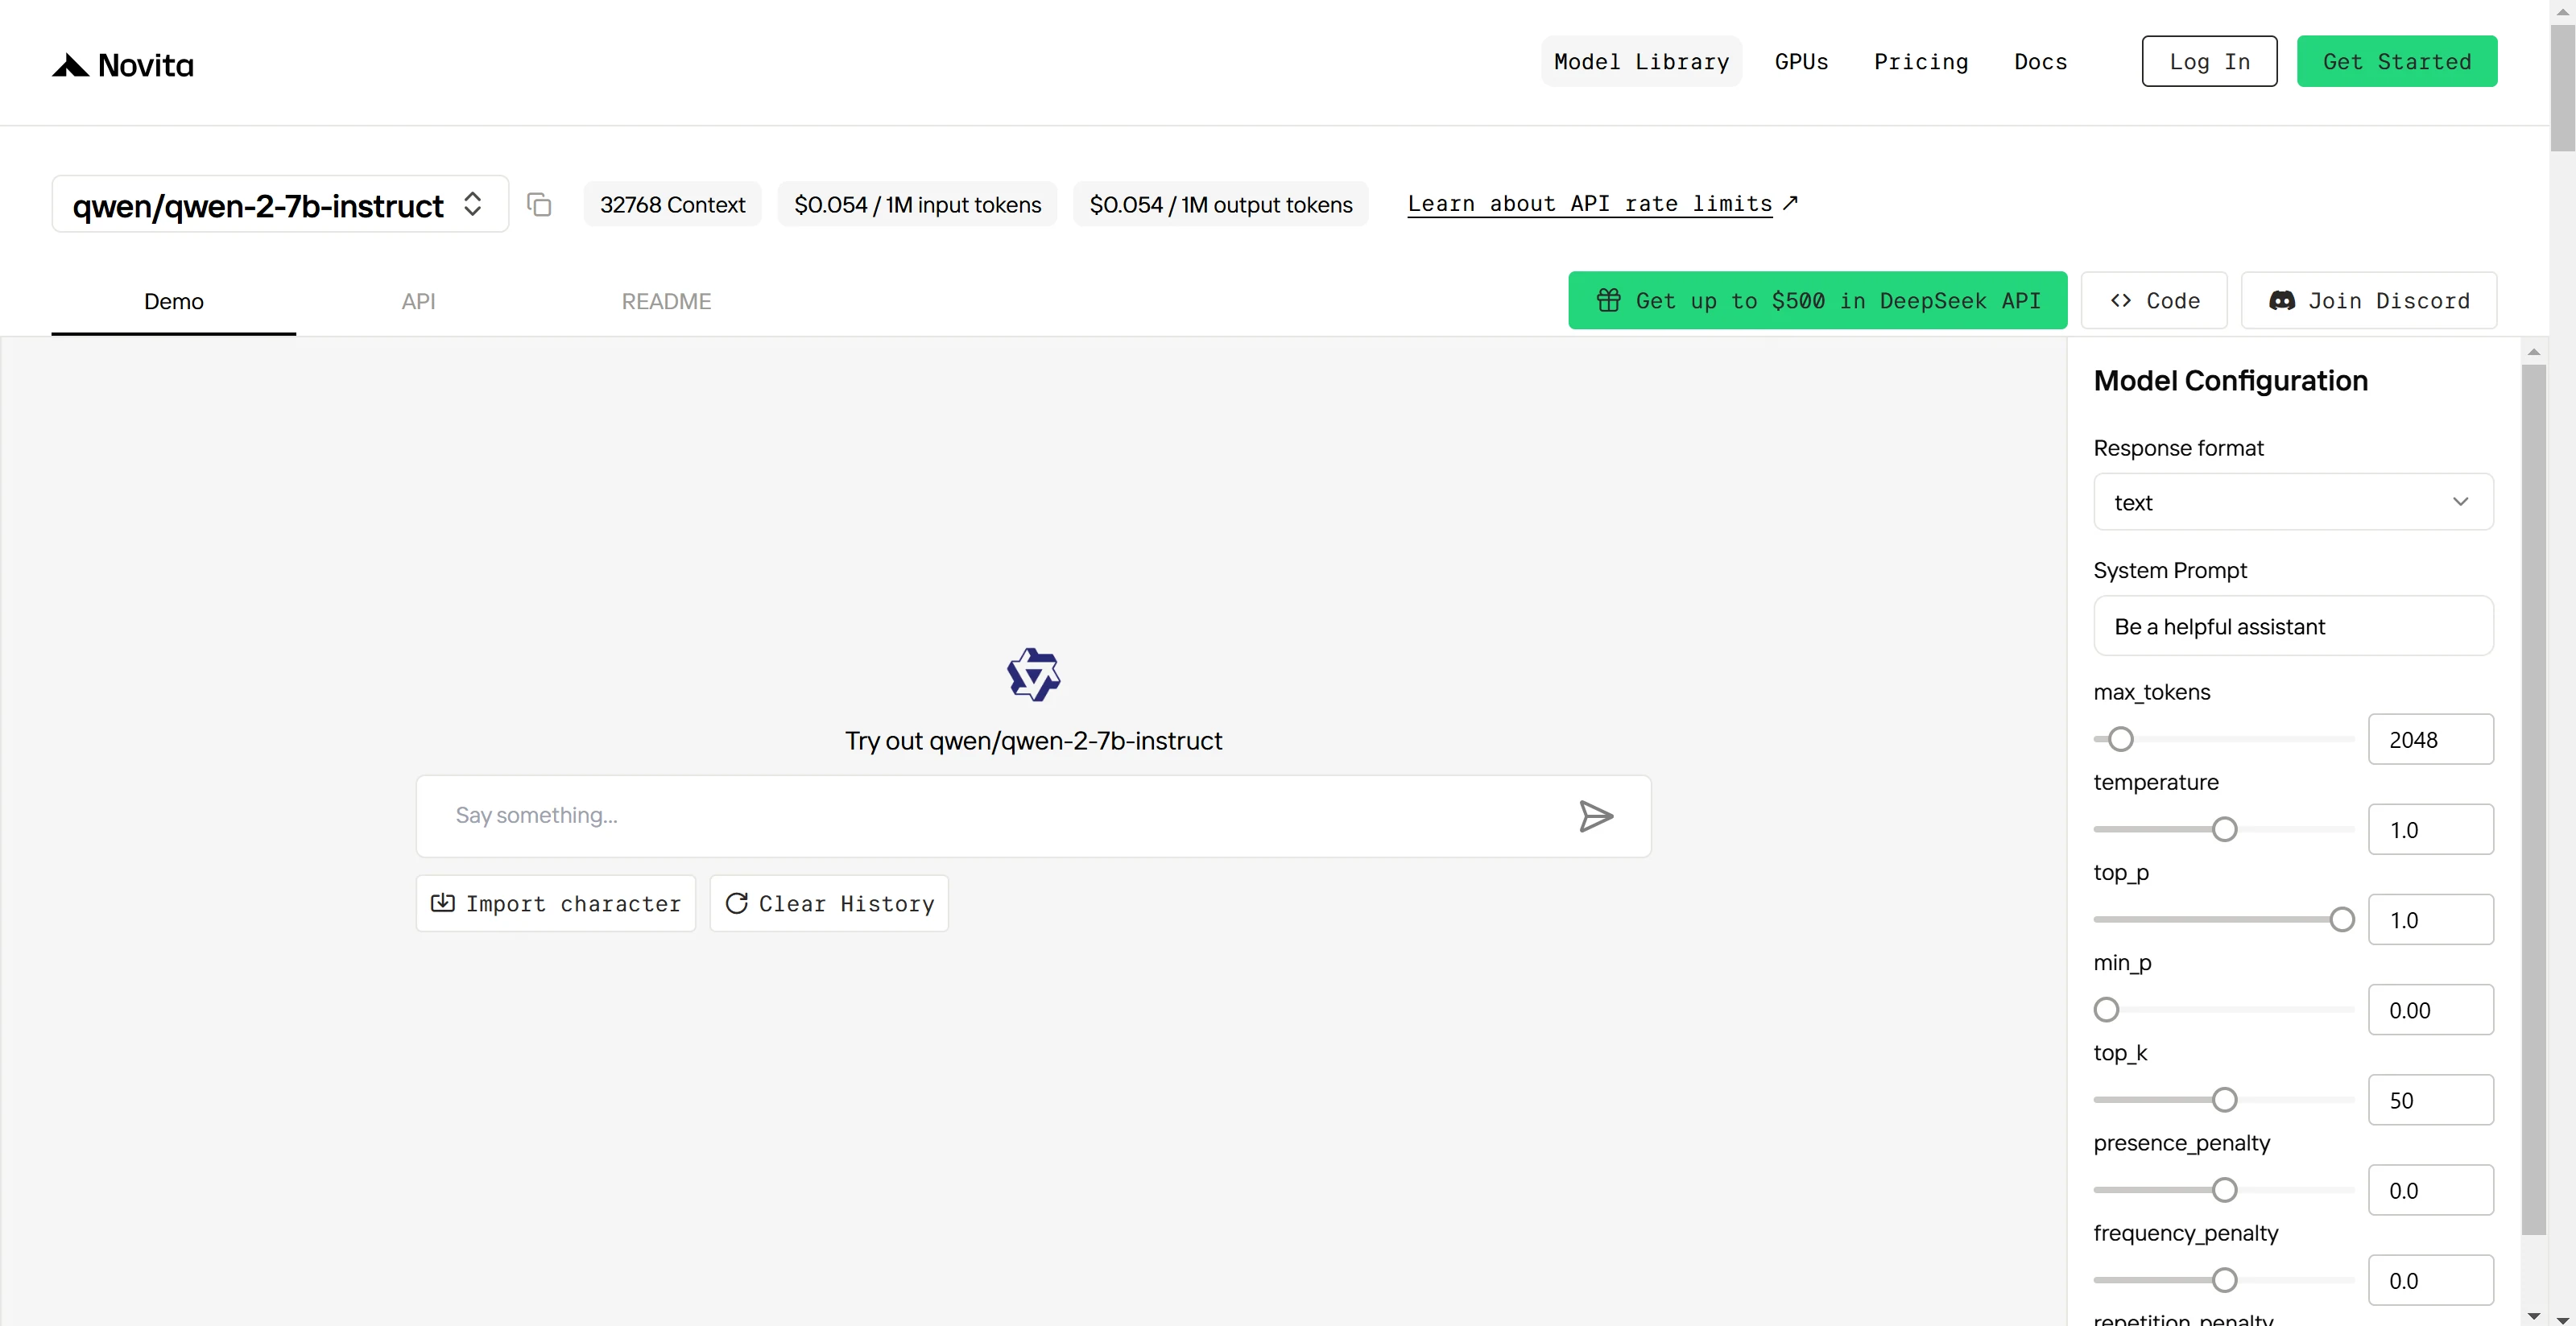The height and width of the screenshot is (1326, 2576).
Task: Copy the model name with copy icon
Action: 539,204
